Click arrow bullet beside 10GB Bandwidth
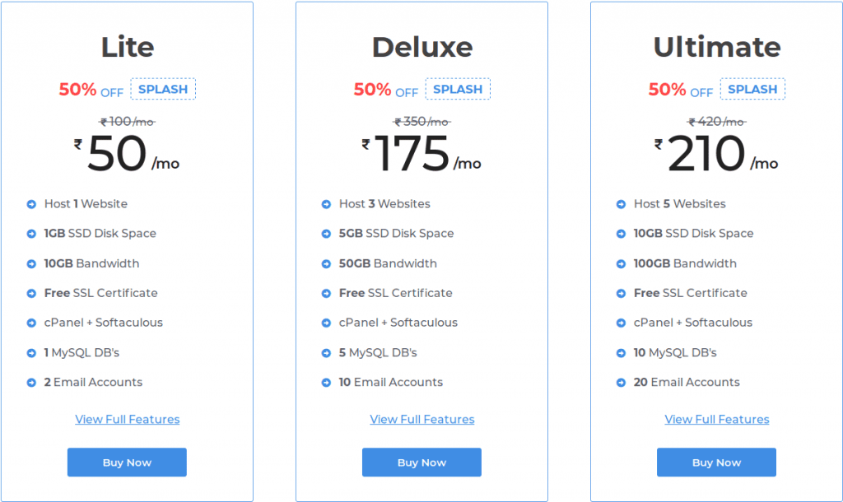The height and width of the screenshot is (502, 843). pos(31,264)
